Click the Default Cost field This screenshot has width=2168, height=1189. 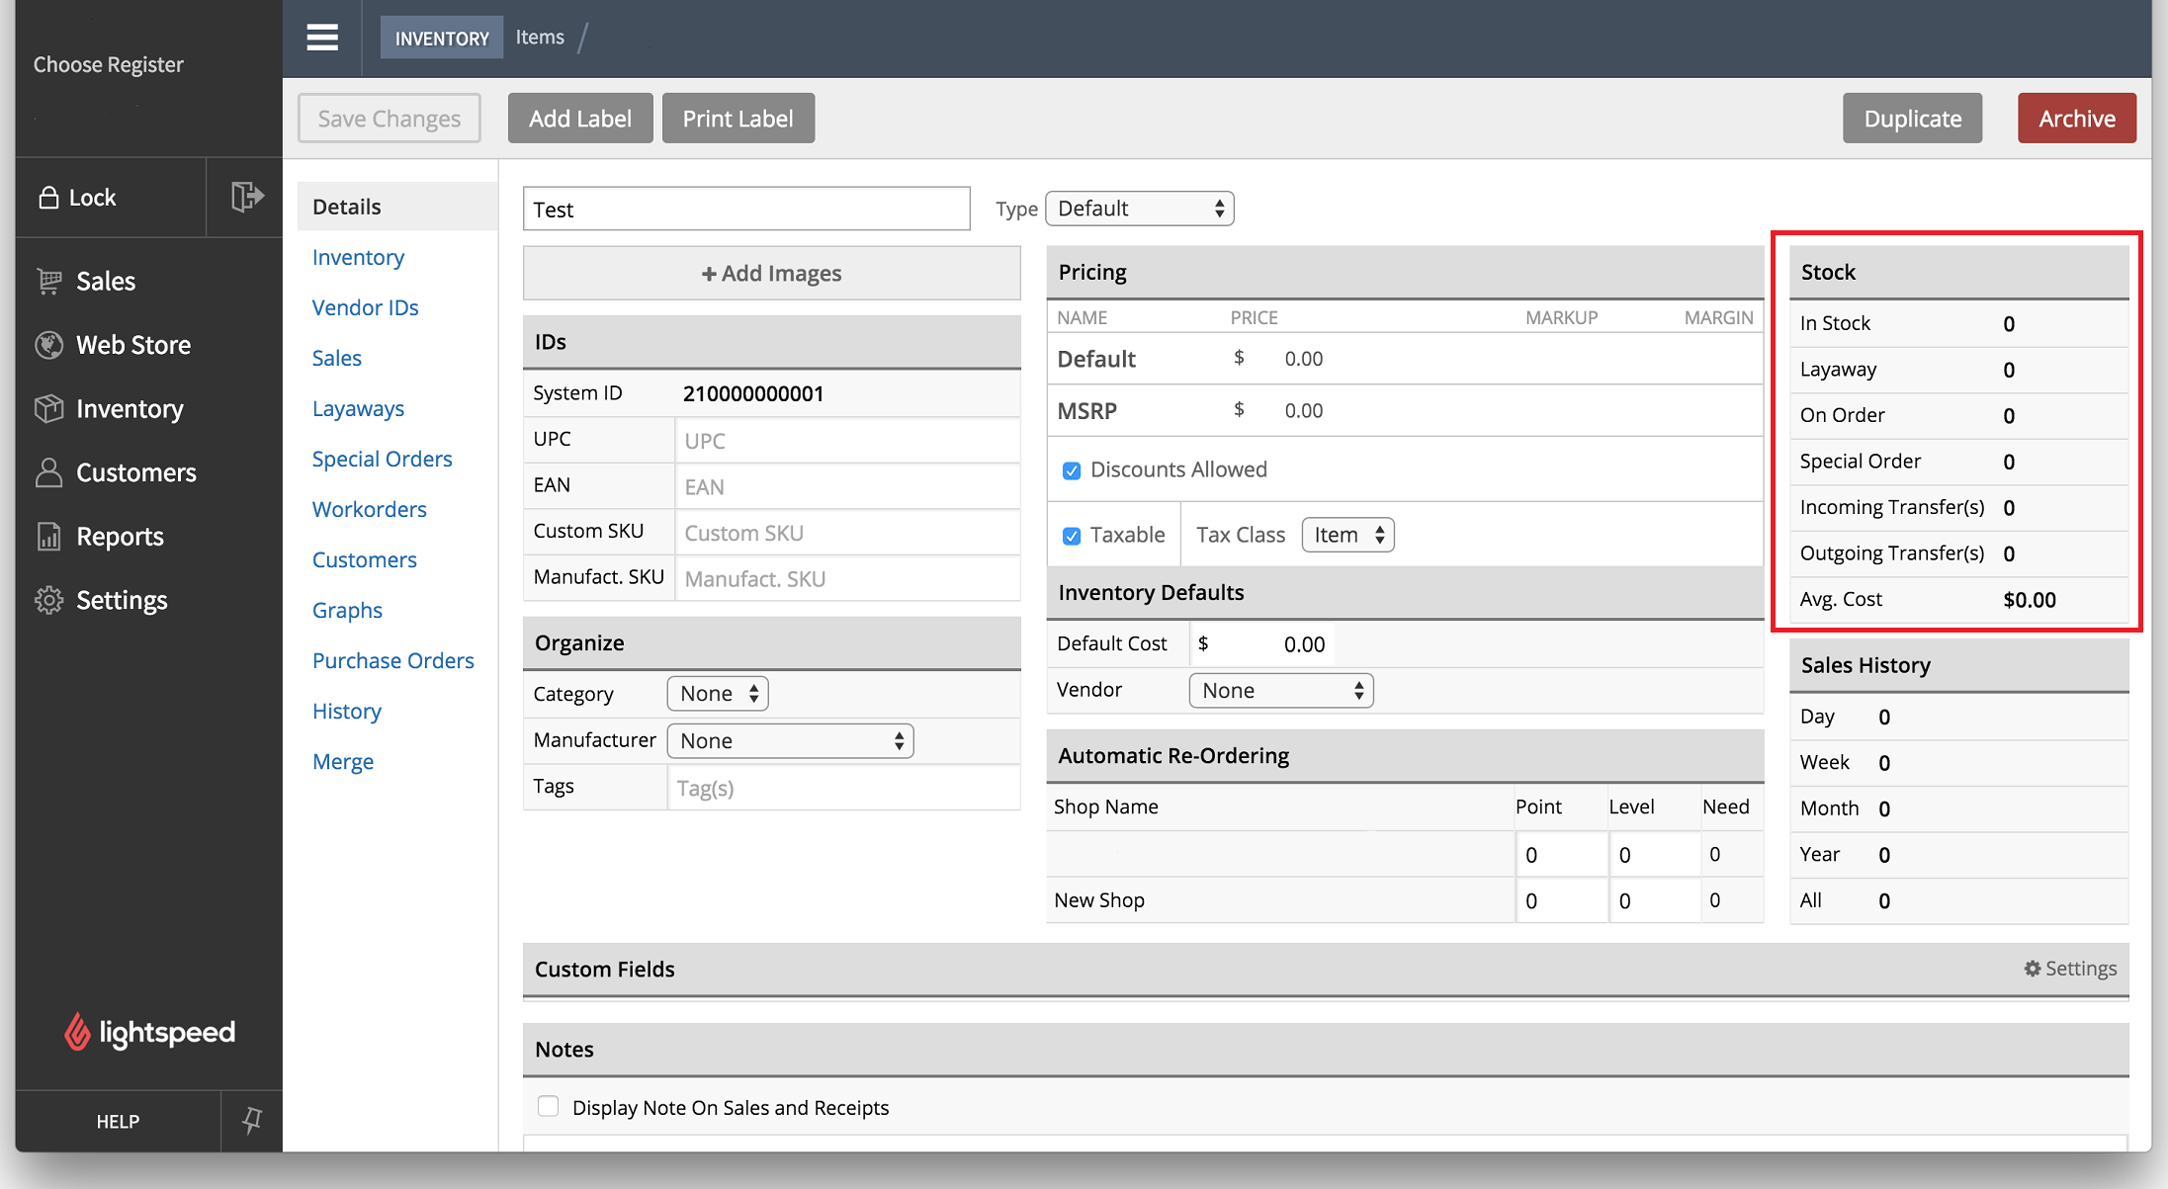[1262, 644]
